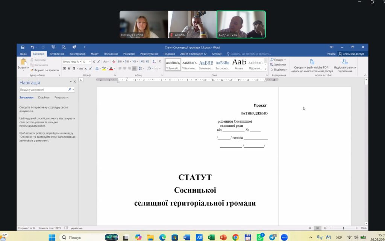Select the Print Layout view button
The image size is (385, 241).
point(317,228)
